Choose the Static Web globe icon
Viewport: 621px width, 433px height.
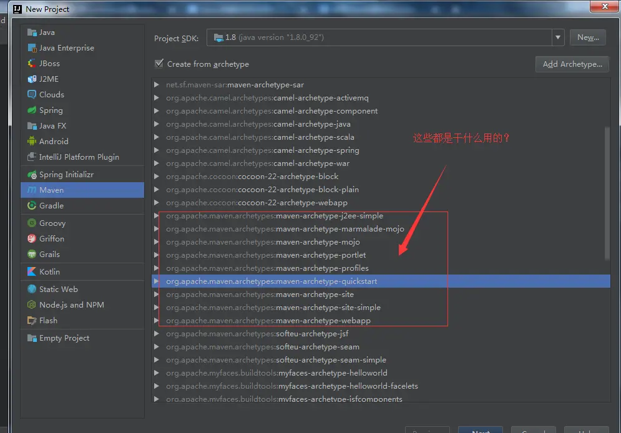(32, 289)
